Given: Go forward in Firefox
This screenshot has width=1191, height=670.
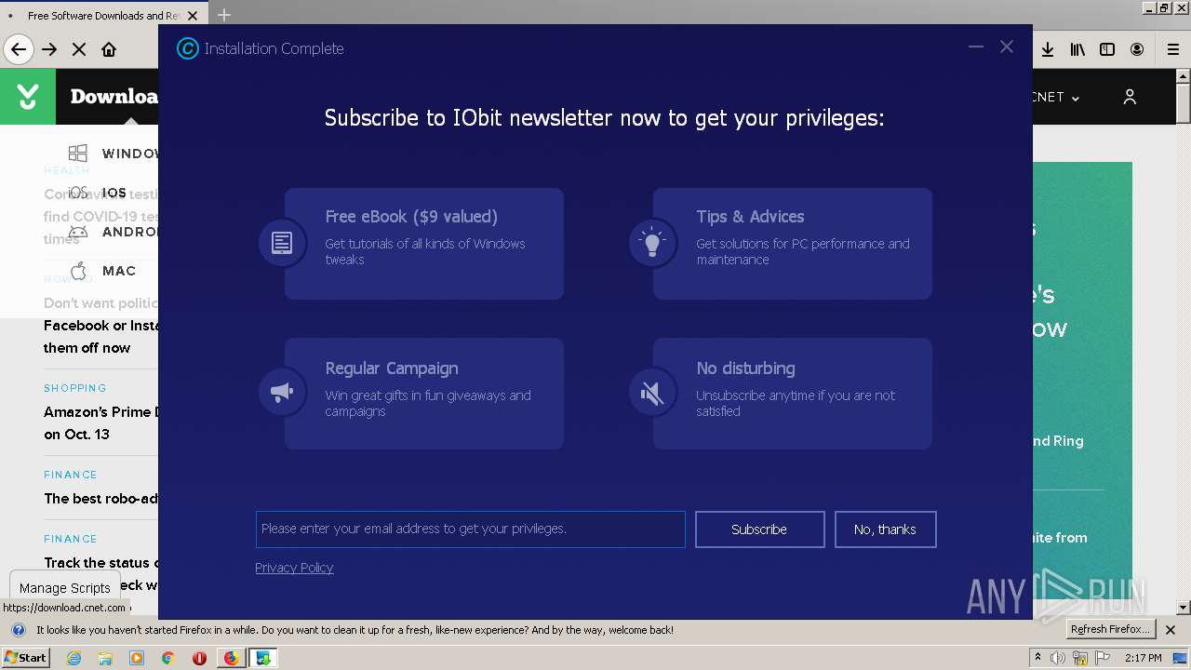Looking at the screenshot, I should click(49, 49).
